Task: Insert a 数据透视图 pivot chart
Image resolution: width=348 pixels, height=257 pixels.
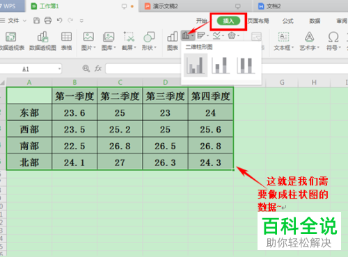Action: (42, 41)
